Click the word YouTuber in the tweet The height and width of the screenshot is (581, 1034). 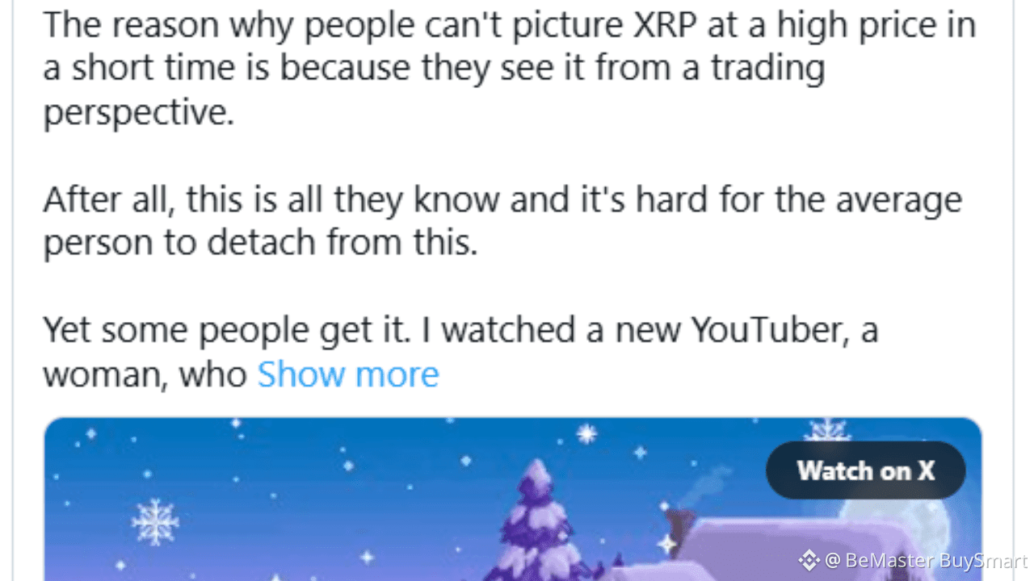click(x=765, y=329)
